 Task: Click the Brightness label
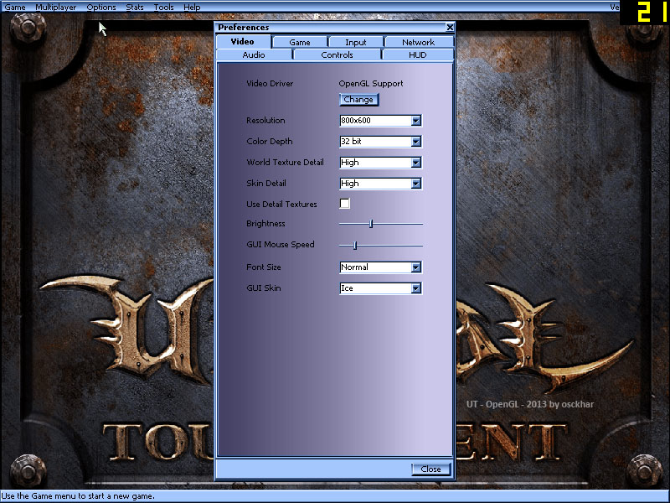pos(265,223)
